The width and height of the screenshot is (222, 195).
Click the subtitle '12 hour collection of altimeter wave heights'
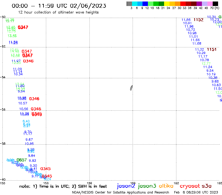click(58, 12)
